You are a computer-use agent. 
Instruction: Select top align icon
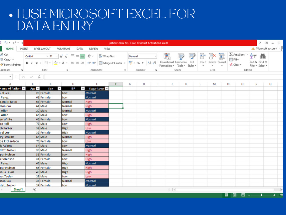tap(73, 56)
